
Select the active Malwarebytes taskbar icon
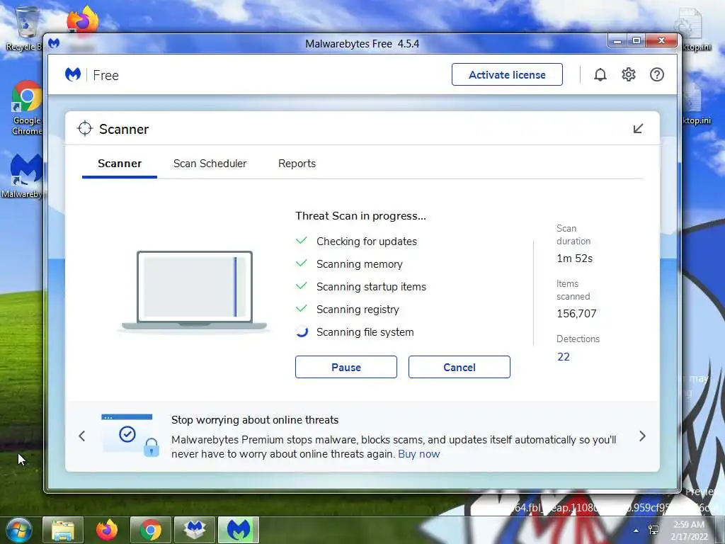pos(239,530)
